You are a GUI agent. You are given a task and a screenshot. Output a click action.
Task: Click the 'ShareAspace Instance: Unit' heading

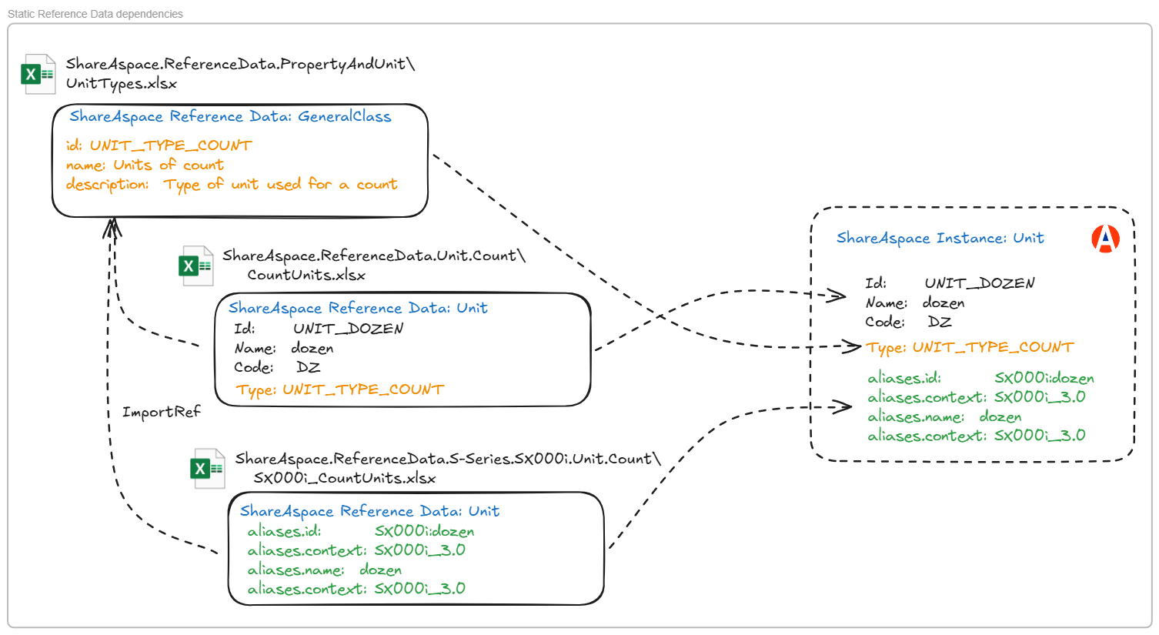point(940,238)
